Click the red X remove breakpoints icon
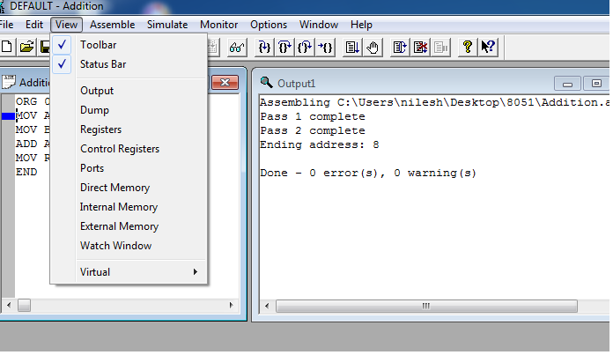This screenshot has height=355, width=613. point(421,48)
